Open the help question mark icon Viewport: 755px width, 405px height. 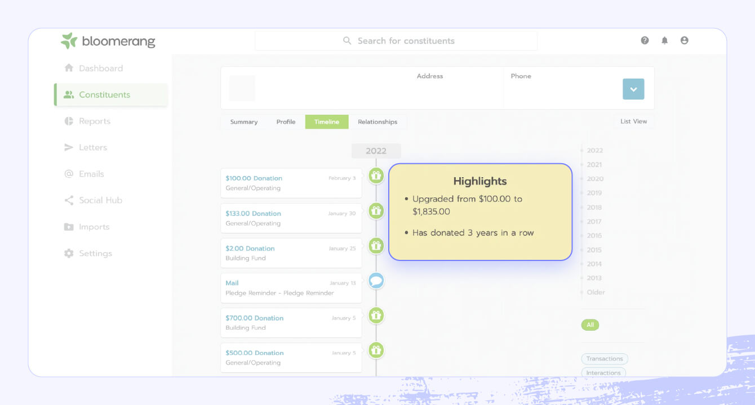[x=645, y=40]
